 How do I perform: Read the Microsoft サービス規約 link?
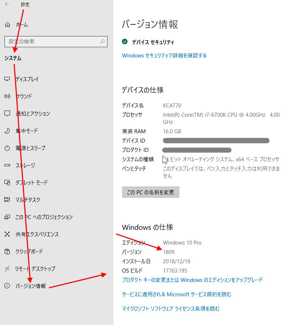coord(177,294)
